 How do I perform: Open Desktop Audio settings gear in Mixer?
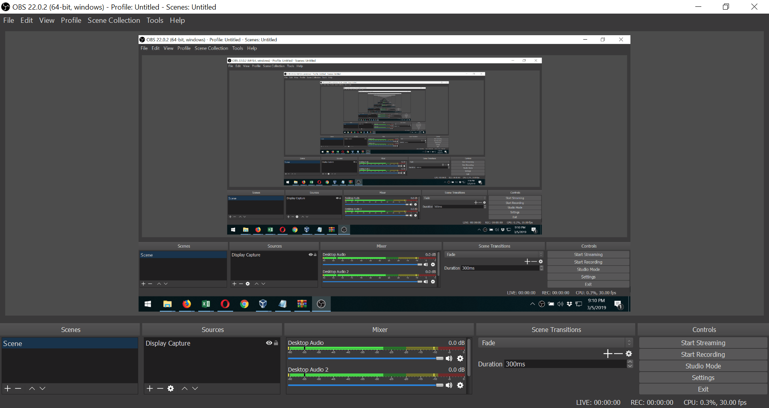click(461, 358)
